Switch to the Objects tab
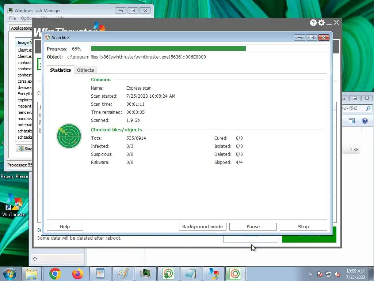The width and height of the screenshot is (374, 281). click(x=85, y=70)
